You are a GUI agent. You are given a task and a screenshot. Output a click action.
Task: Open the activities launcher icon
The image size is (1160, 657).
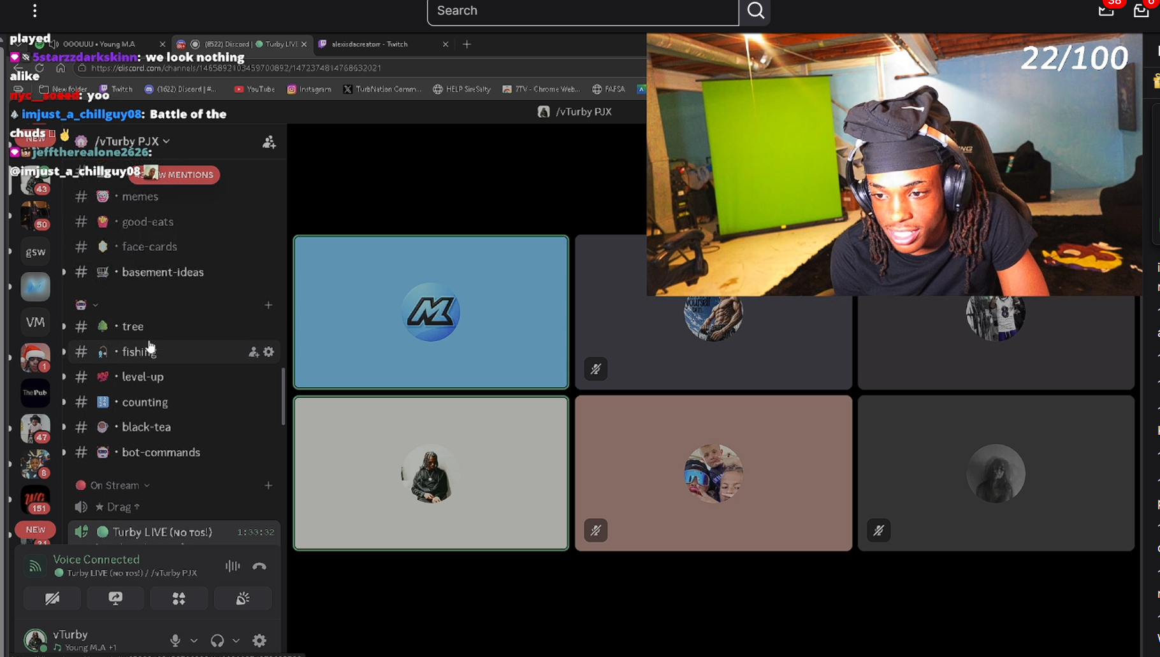pos(179,598)
